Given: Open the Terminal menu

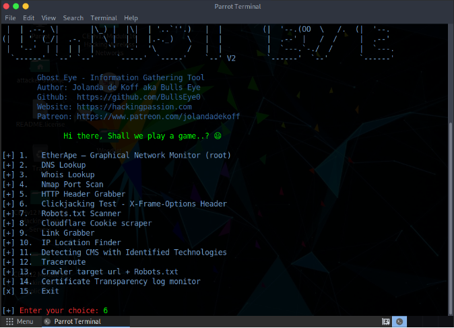Looking at the screenshot, I should (x=104, y=18).
